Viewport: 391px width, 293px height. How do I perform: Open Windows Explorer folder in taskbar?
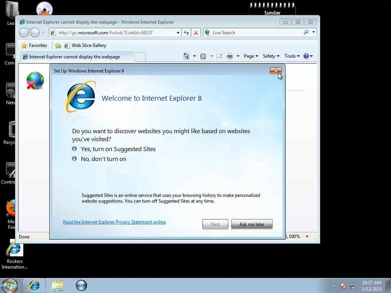click(x=58, y=286)
